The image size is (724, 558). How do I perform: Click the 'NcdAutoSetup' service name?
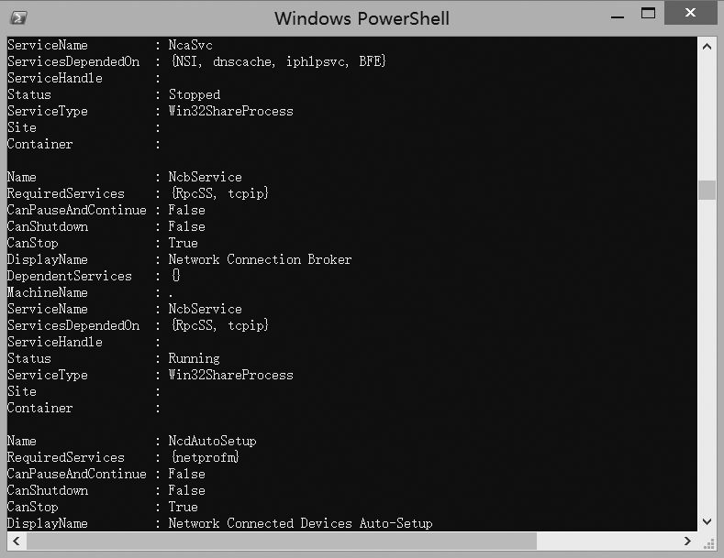pos(212,441)
